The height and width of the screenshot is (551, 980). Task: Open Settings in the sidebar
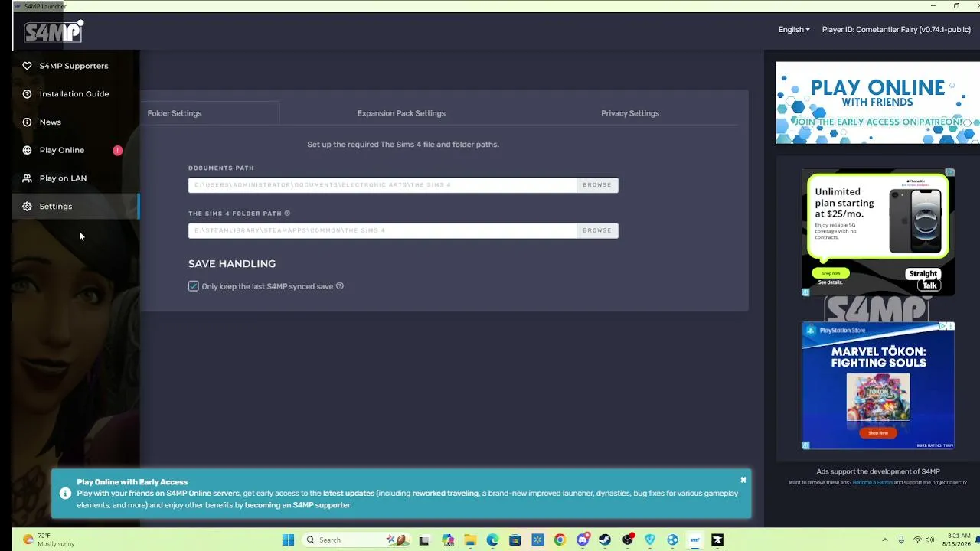[76, 207]
